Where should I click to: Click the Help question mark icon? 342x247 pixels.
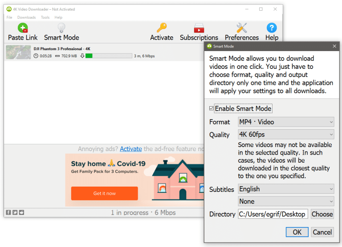(272, 28)
